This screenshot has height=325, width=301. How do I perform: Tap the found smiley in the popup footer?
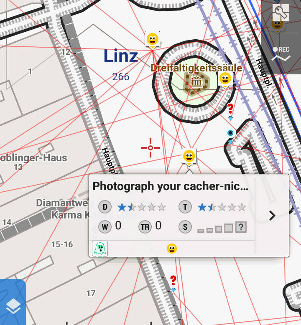point(172,249)
